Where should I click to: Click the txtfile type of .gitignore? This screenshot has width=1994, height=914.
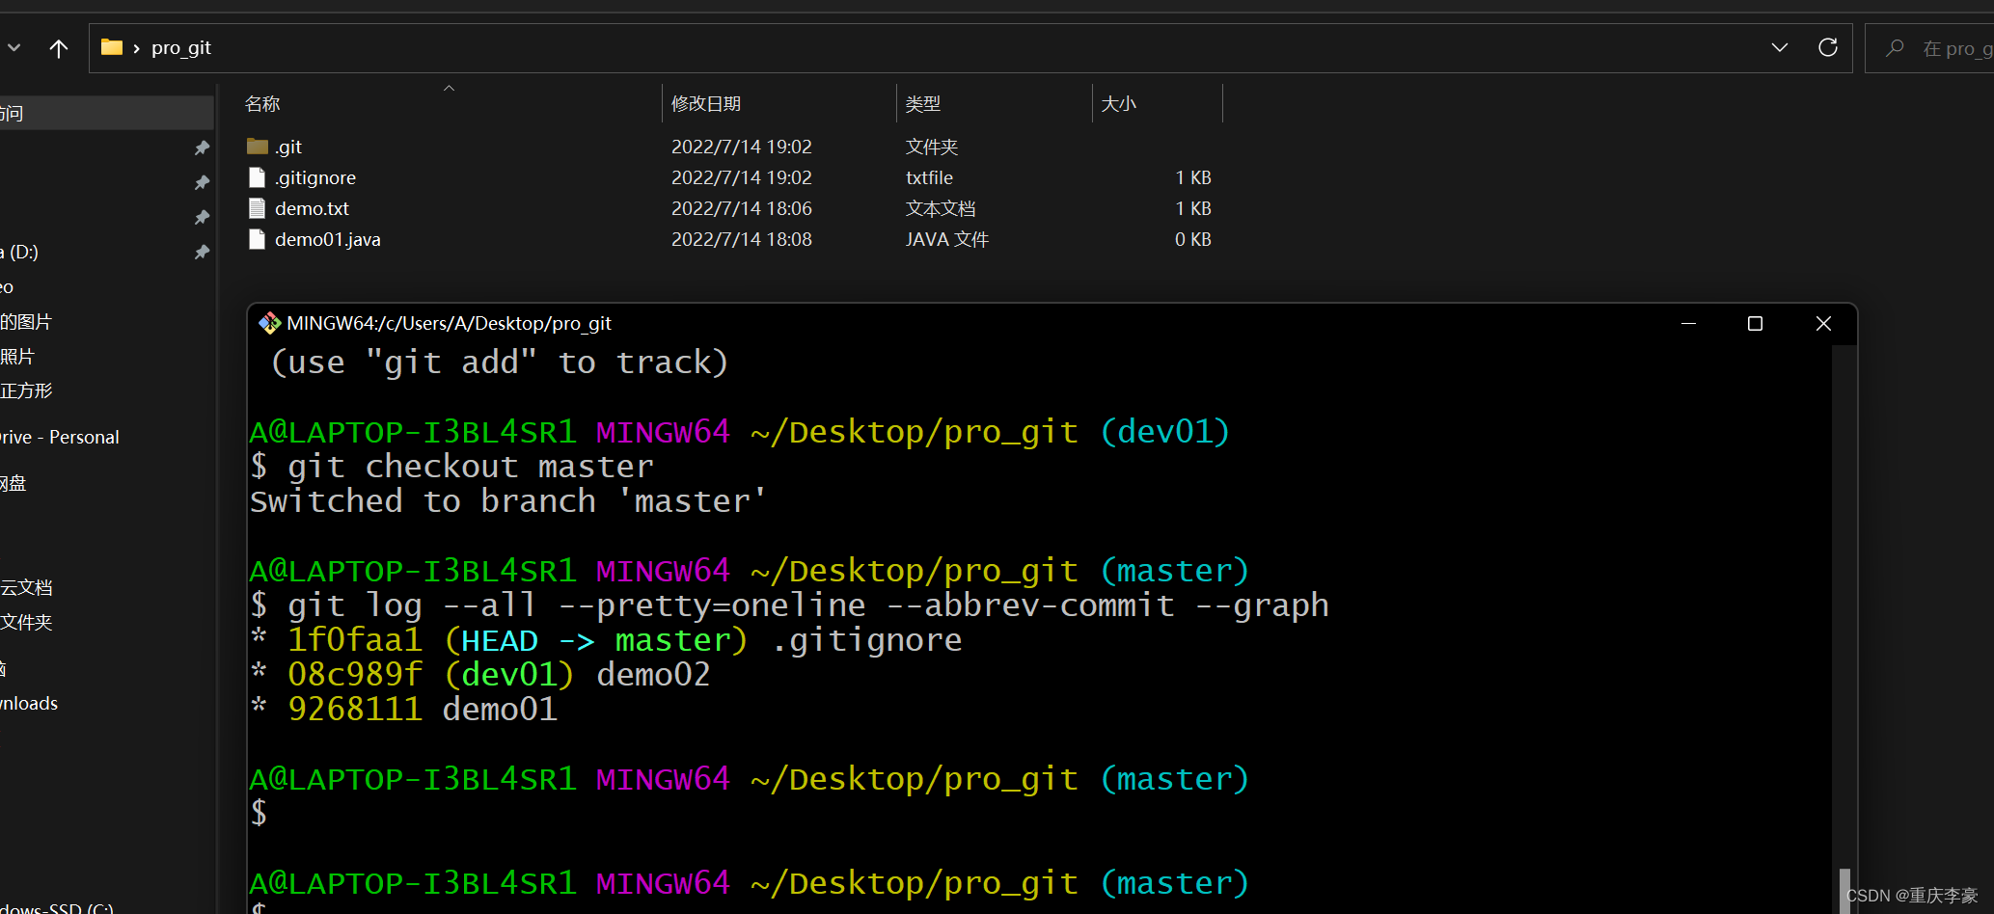point(929,177)
